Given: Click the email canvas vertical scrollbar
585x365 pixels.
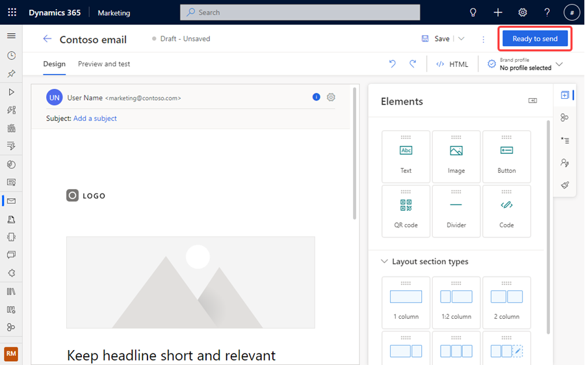Looking at the screenshot, I should (354, 153).
